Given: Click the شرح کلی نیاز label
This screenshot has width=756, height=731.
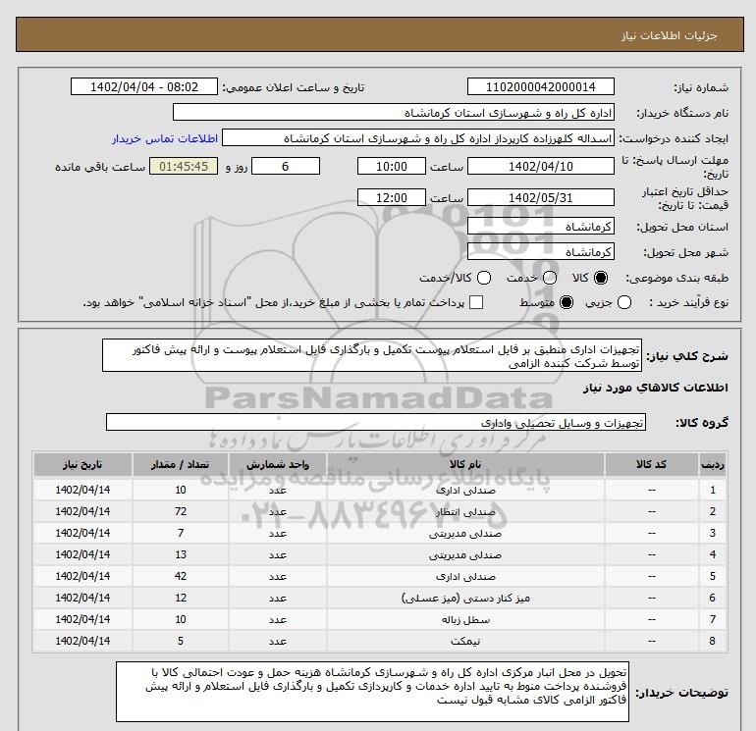Looking at the screenshot, I should (686, 356).
